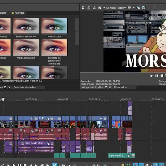Open FX on audio clip 'S3...'
The image size is (166, 166).
coord(32,131)
